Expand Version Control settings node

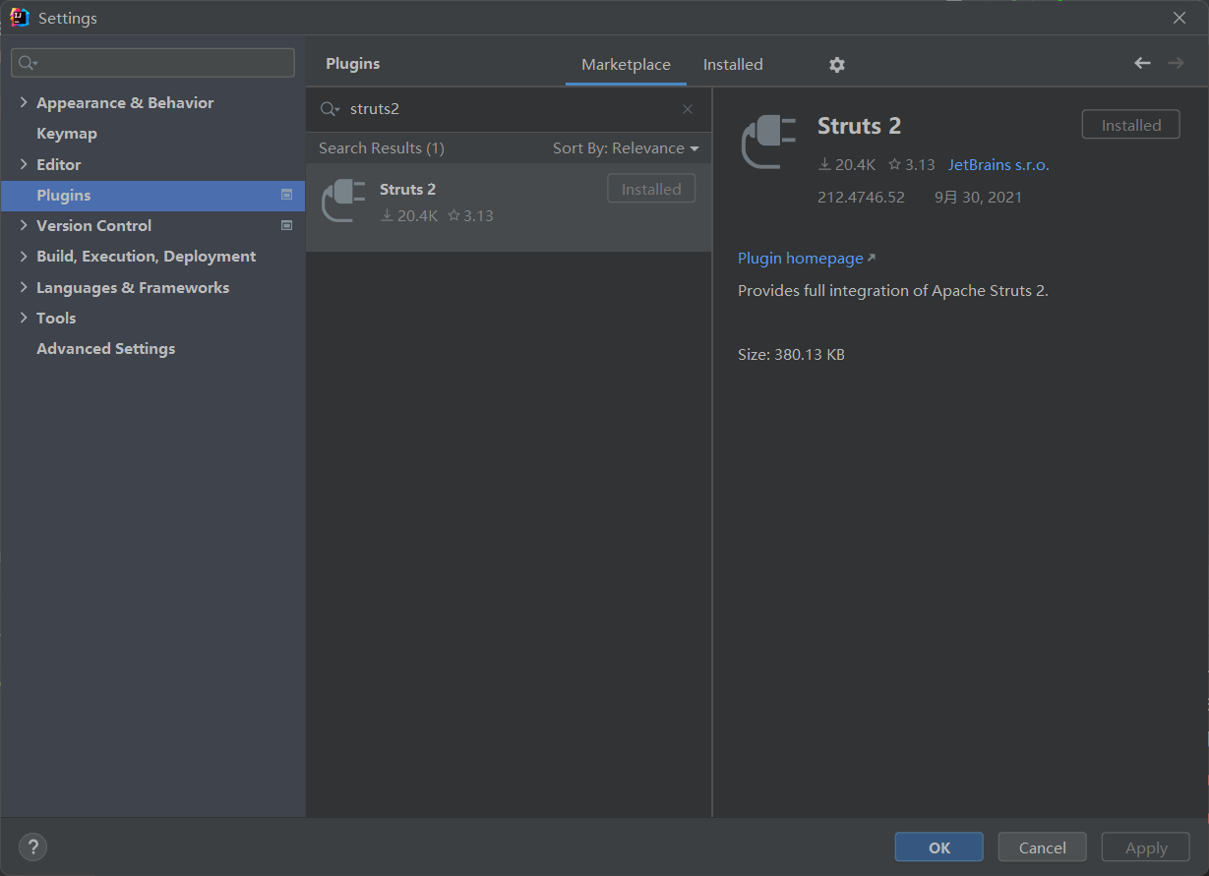24,225
